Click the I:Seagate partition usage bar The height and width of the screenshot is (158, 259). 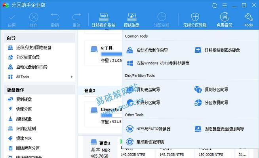(112, 115)
